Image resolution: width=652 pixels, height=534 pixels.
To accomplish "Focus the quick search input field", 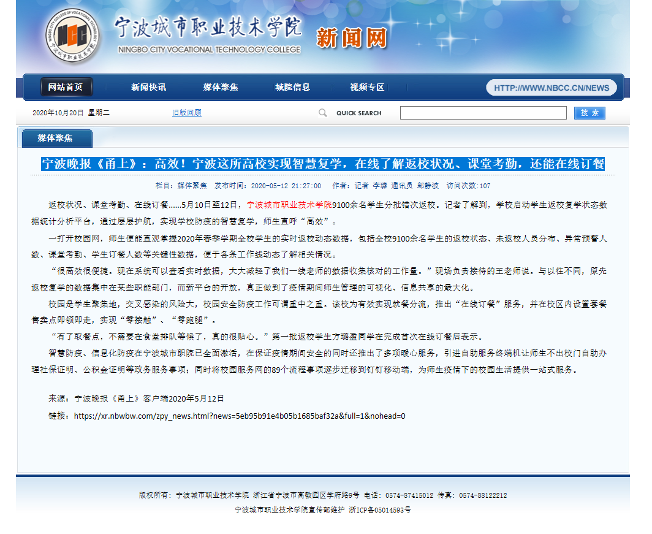I will pos(483,113).
